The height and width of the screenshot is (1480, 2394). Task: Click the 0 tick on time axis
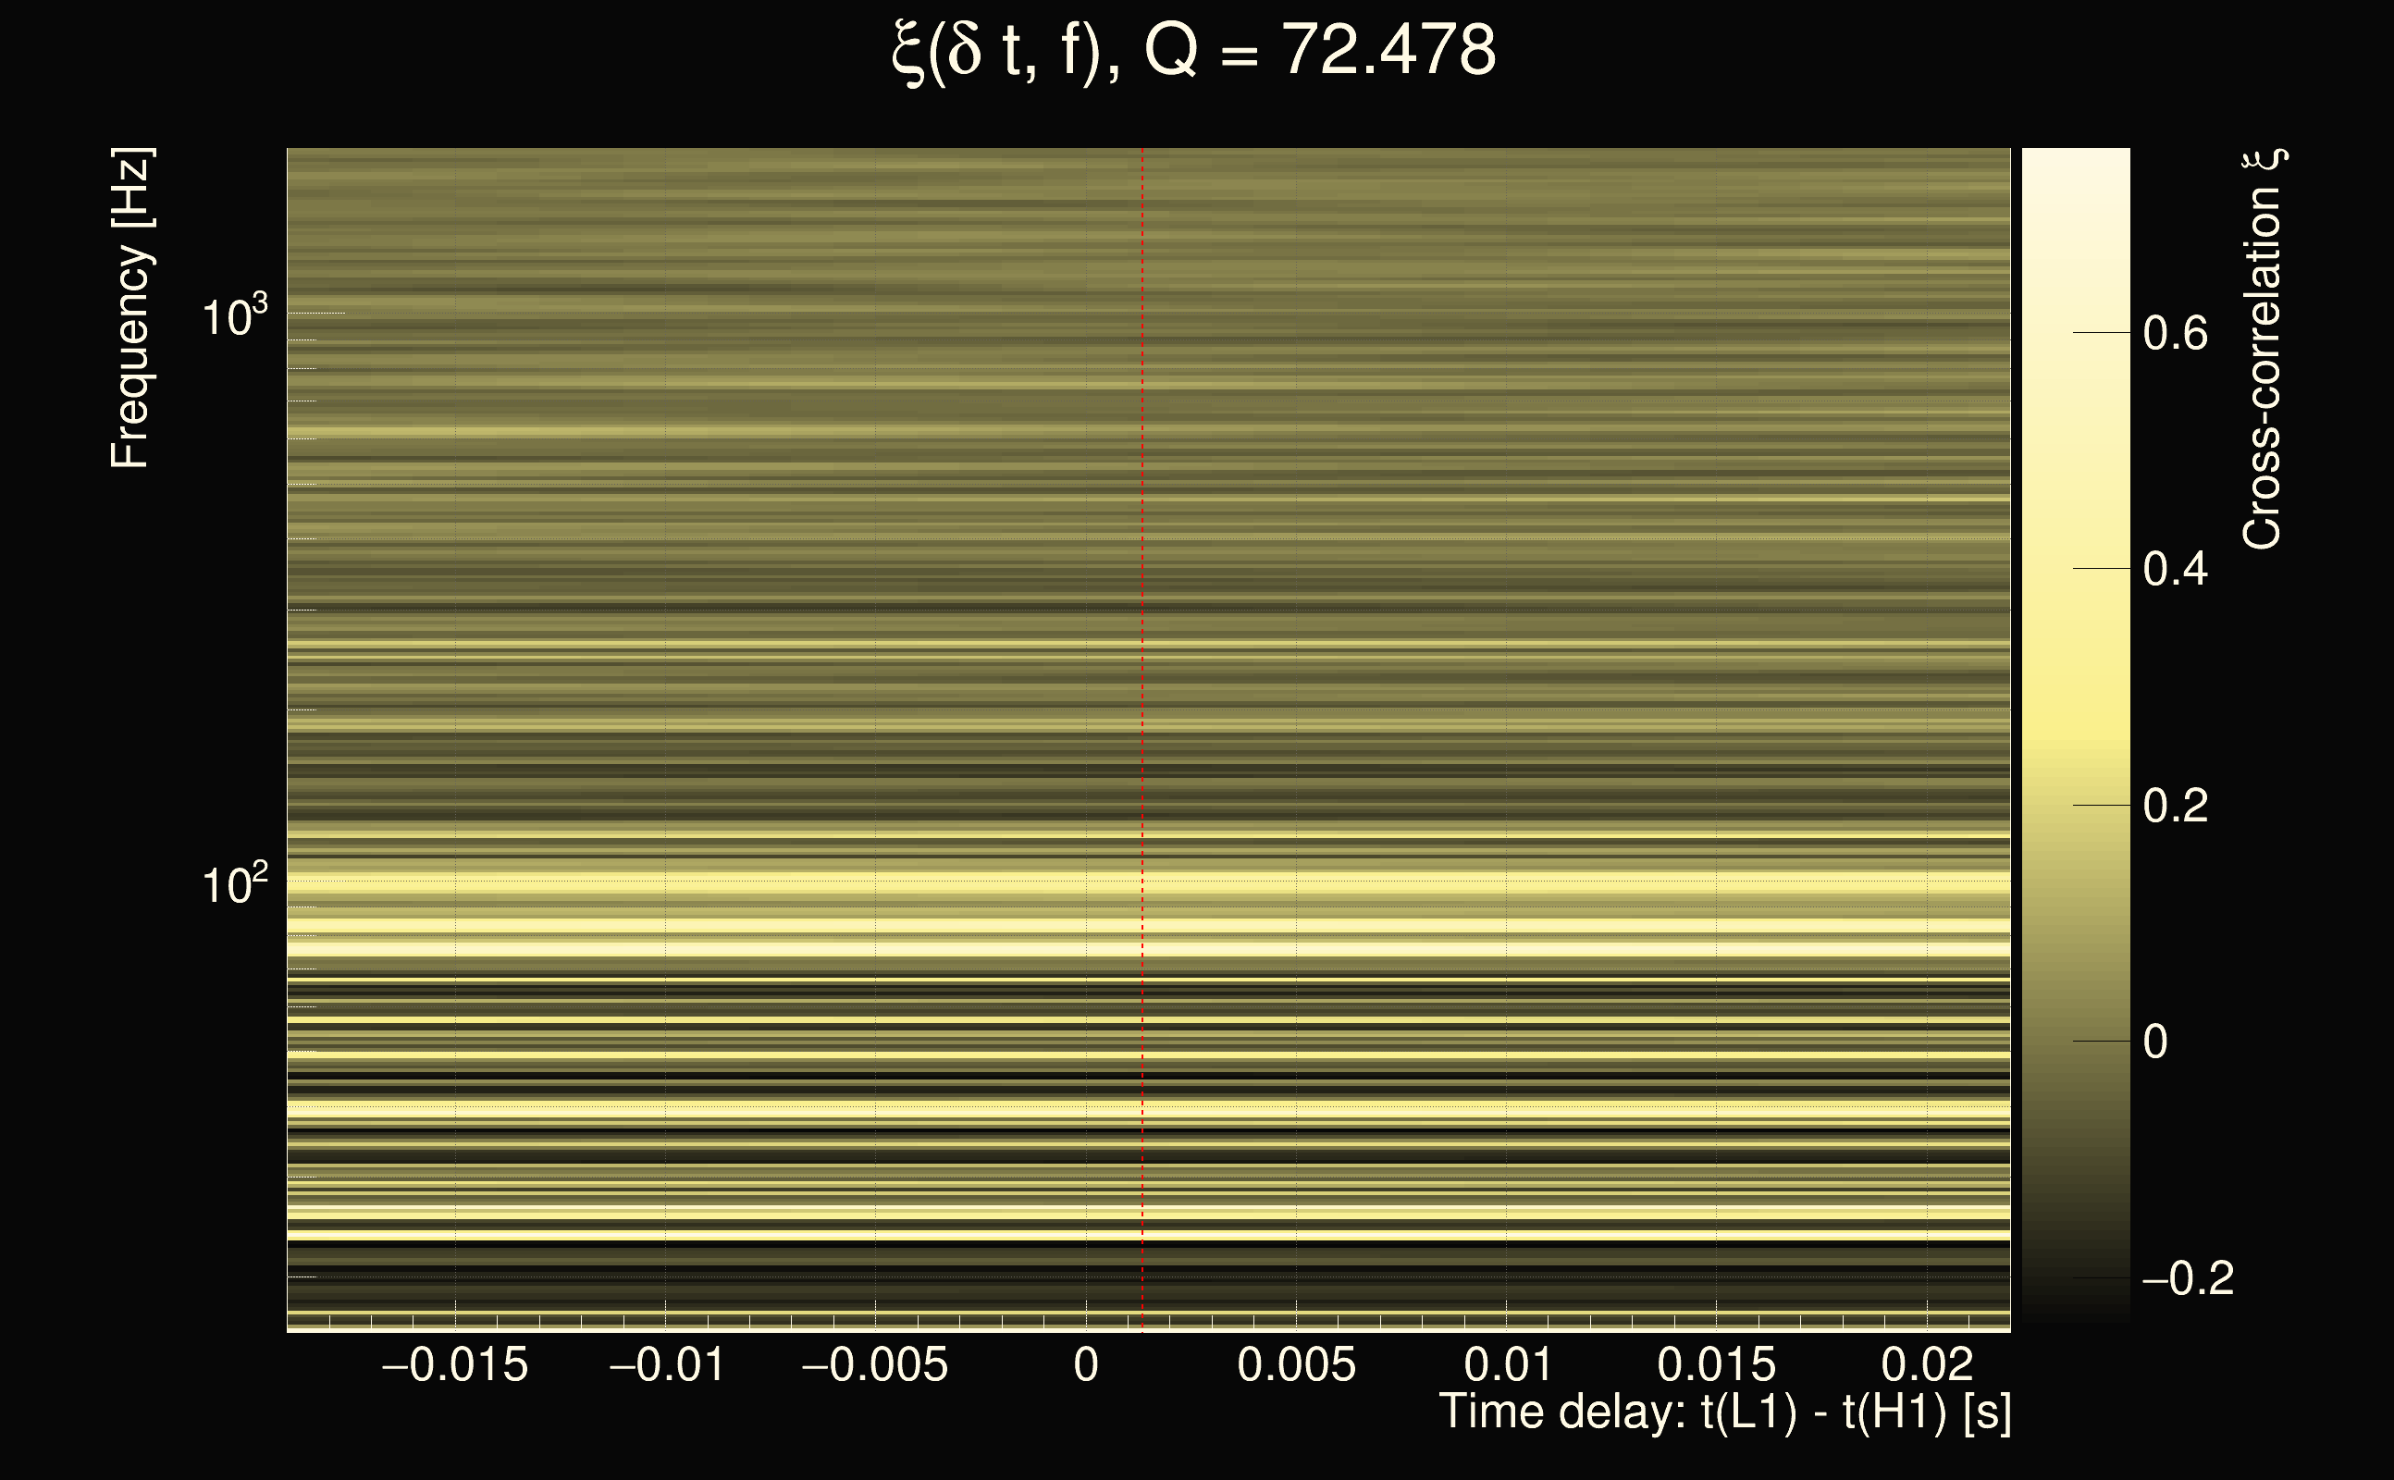click(x=1085, y=1364)
